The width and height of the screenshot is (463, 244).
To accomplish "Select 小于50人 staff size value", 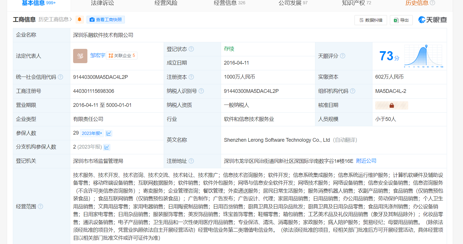I will pyautogui.click(x=386, y=119).
